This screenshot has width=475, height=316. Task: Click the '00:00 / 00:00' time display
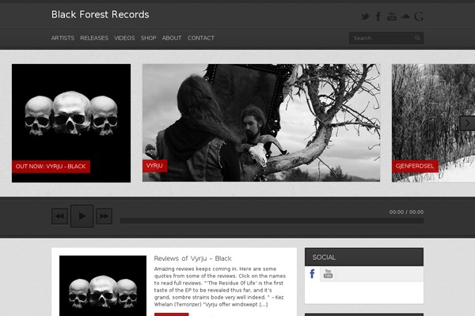tap(406, 212)
